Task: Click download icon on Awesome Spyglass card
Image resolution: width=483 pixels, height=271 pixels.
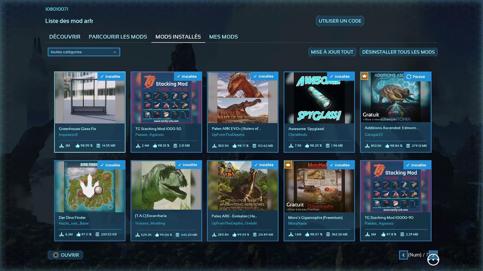Action: [x=291, y=146]
